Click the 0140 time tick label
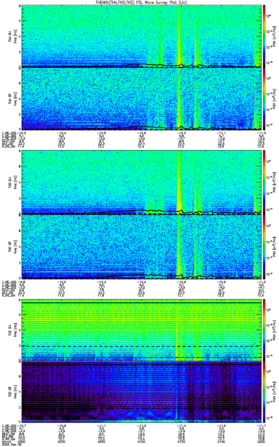Viewport: 279px width, 447px height. point(222,441)
